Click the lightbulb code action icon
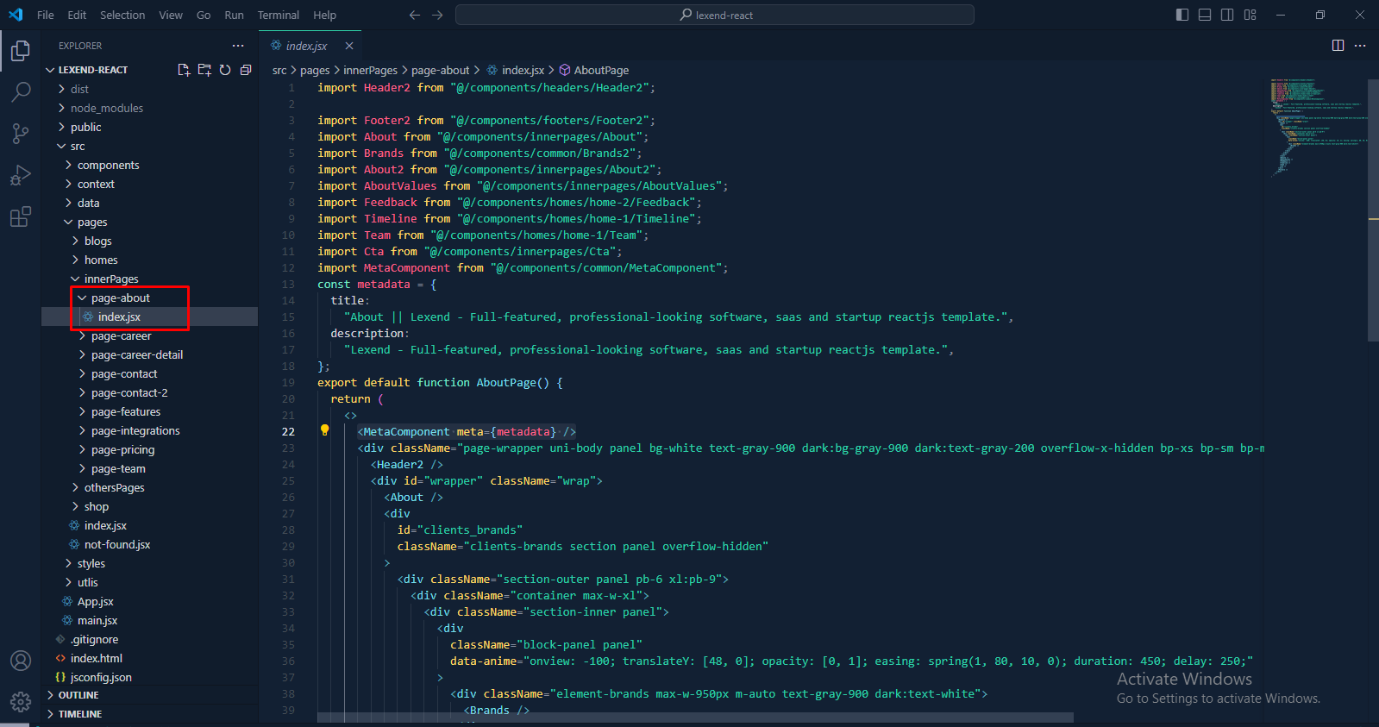Viewport: 1379px width, 727px height. [325, 430]
